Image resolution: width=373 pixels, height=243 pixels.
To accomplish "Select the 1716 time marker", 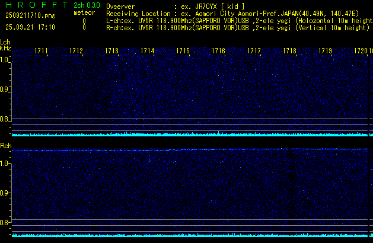I will click(x=218, y=52).
